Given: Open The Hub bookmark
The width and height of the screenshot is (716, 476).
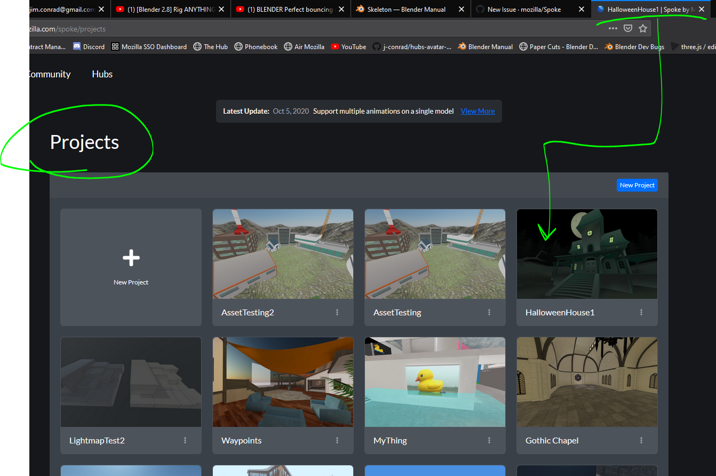Looking at the screenshot, I should tap(210, 46).
